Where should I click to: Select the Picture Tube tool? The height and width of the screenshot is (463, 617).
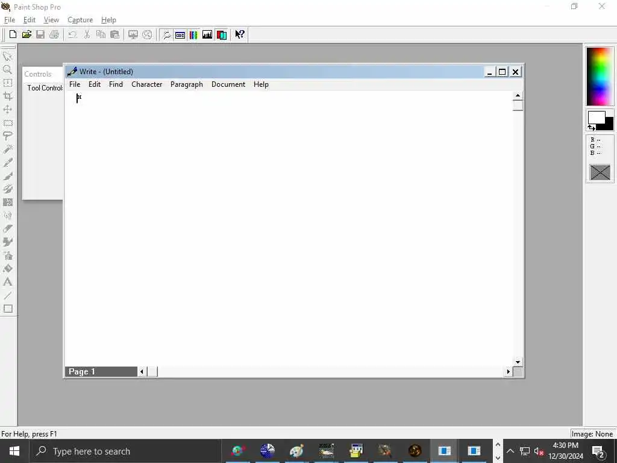tap(7, 242)
